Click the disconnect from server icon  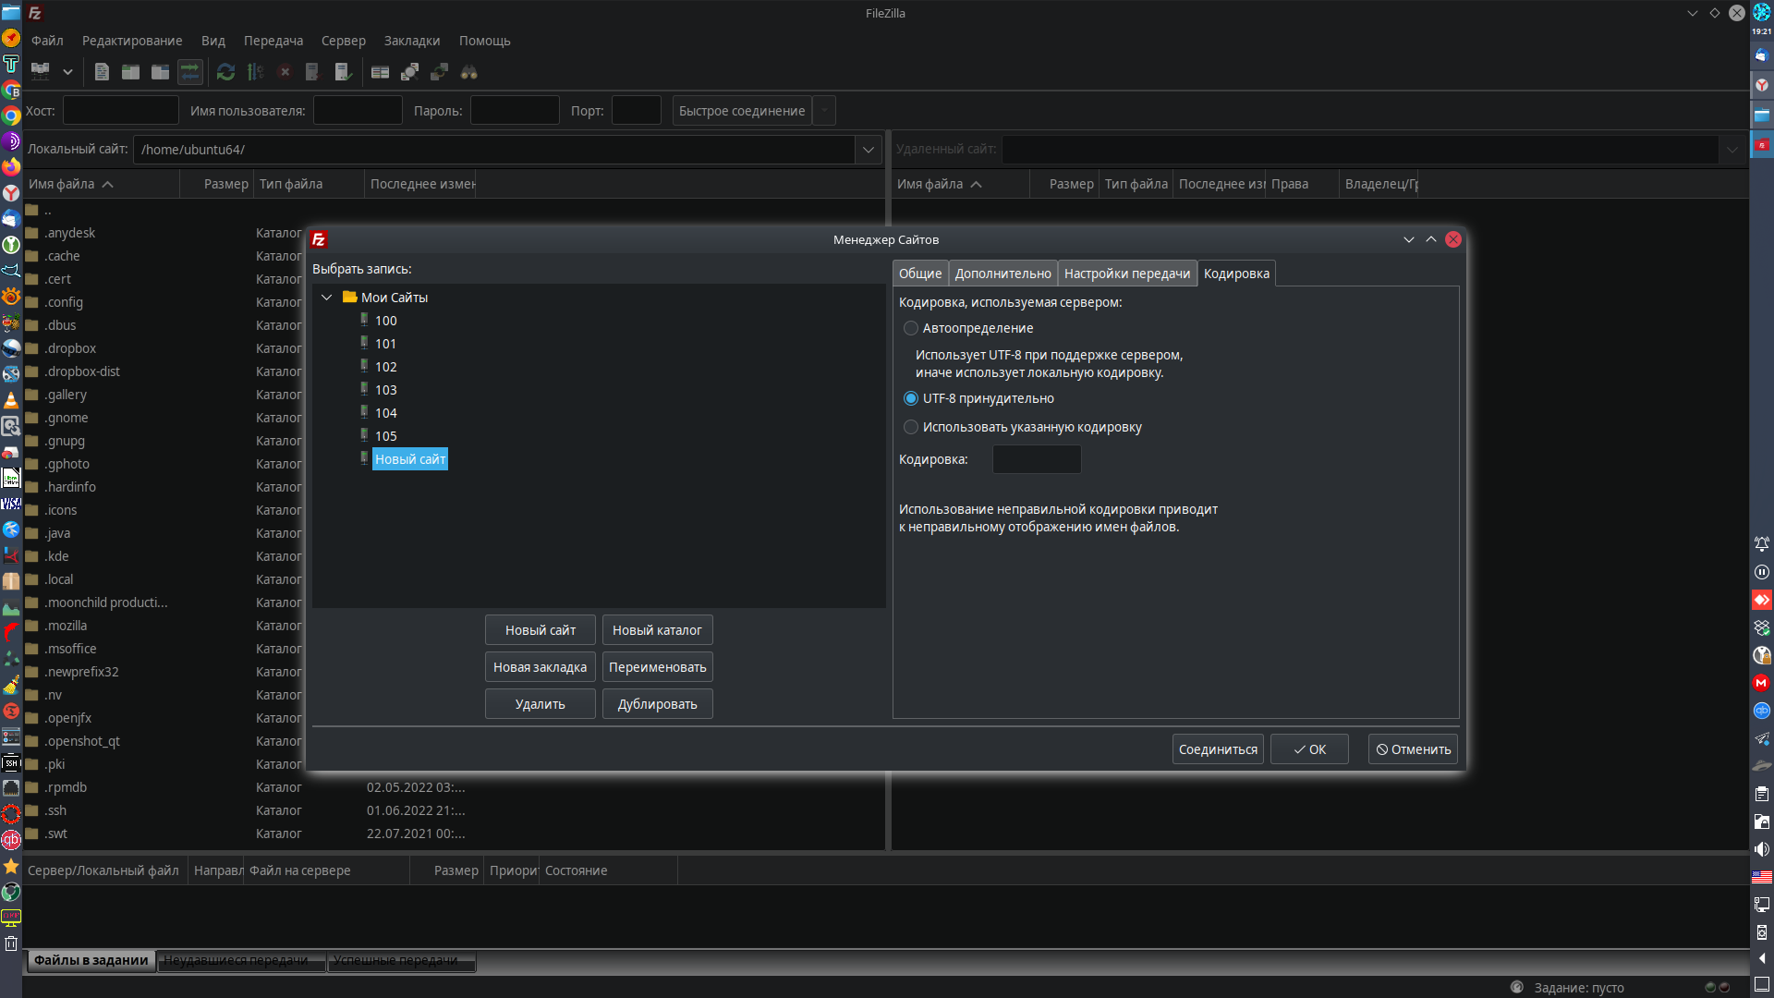point(313,71)
